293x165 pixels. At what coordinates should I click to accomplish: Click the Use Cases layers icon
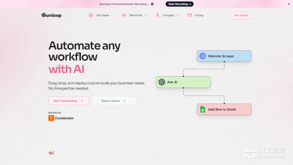[90, 15]
